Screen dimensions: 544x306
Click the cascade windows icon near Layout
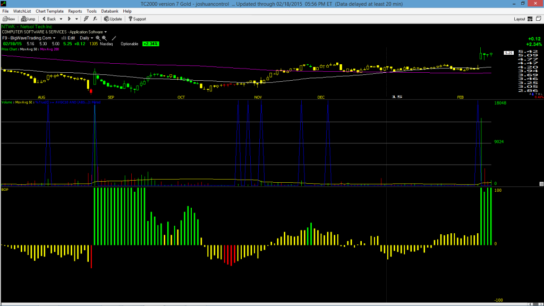click(x=539, y=19)
